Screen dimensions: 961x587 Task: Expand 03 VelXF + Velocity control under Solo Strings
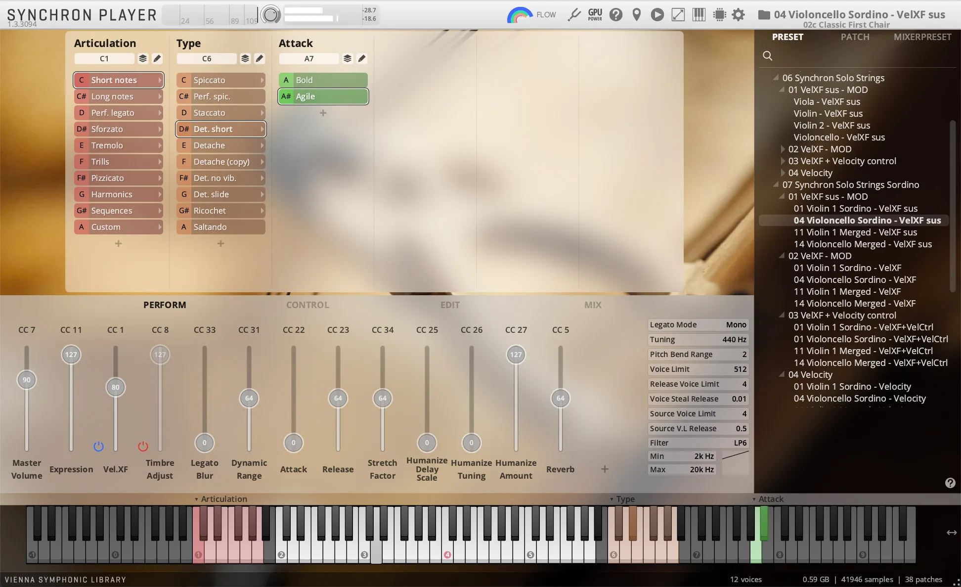pyautogui.click(x=783, y=161)
